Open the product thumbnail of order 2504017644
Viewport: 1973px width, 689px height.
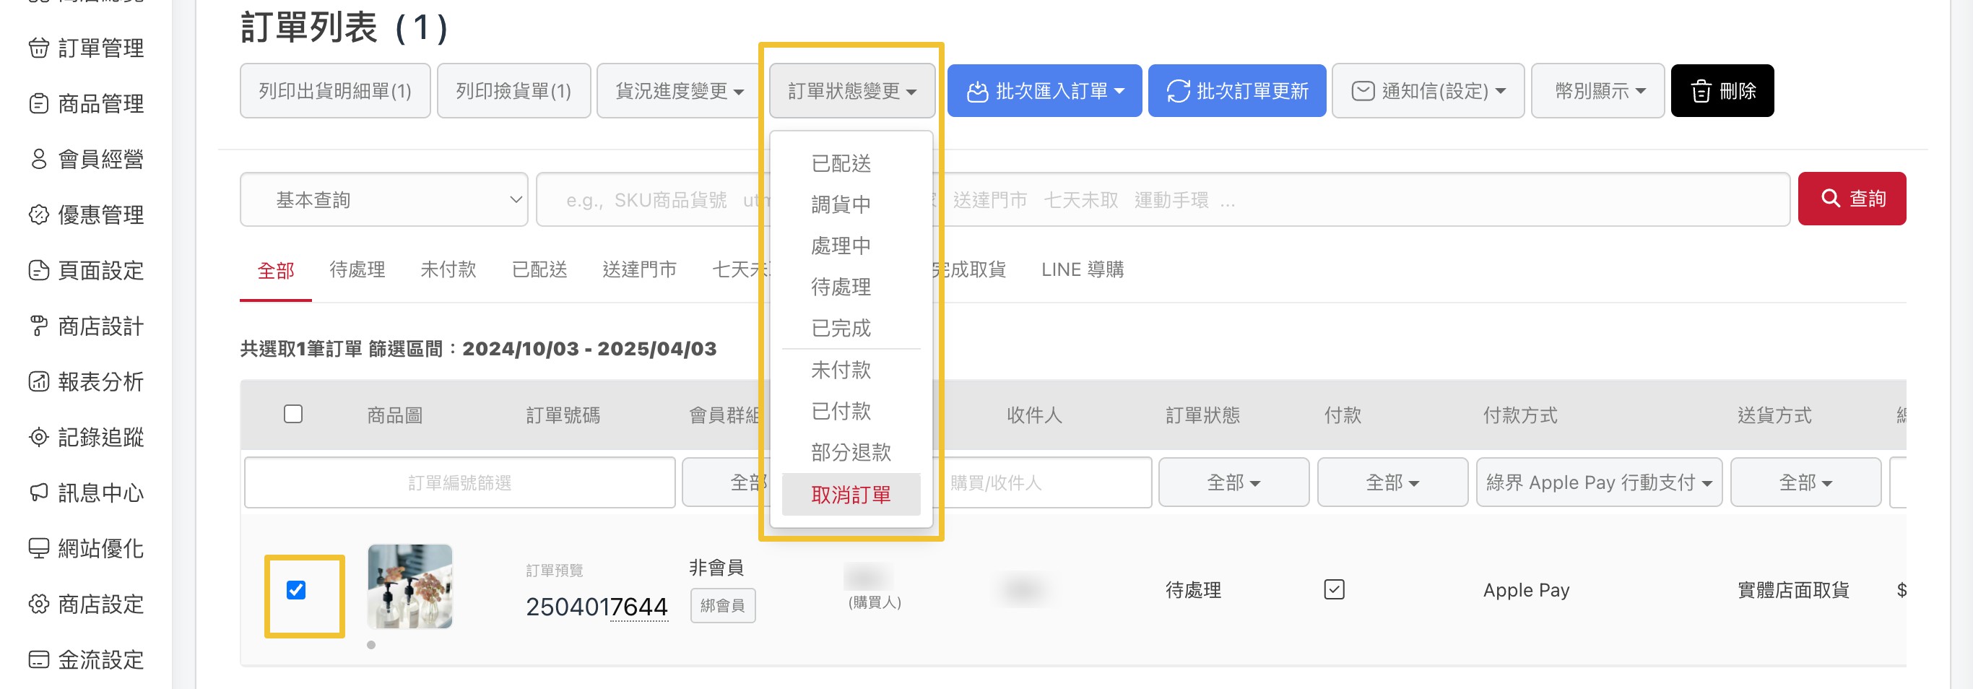(409, 586)
